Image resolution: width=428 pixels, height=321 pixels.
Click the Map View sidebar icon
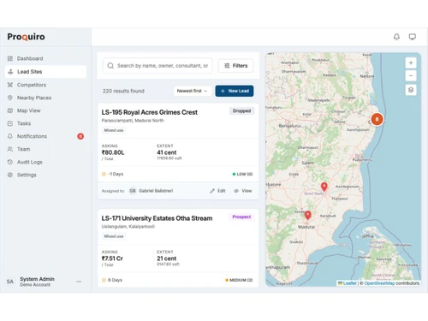coord(10,110)
